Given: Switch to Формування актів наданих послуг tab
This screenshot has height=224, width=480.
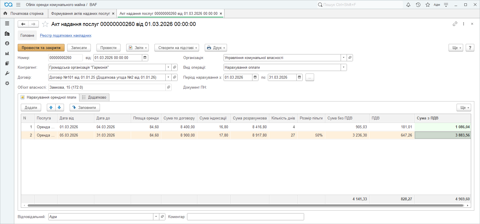Looking at the screenshot, I should [81, 13].
